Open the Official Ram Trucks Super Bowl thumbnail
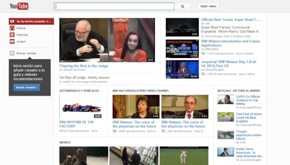This screenshot has width=290, height=165. point(182,27)
